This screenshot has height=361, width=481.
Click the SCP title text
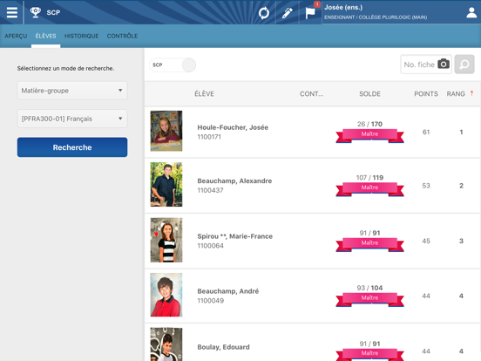[53, 12]
